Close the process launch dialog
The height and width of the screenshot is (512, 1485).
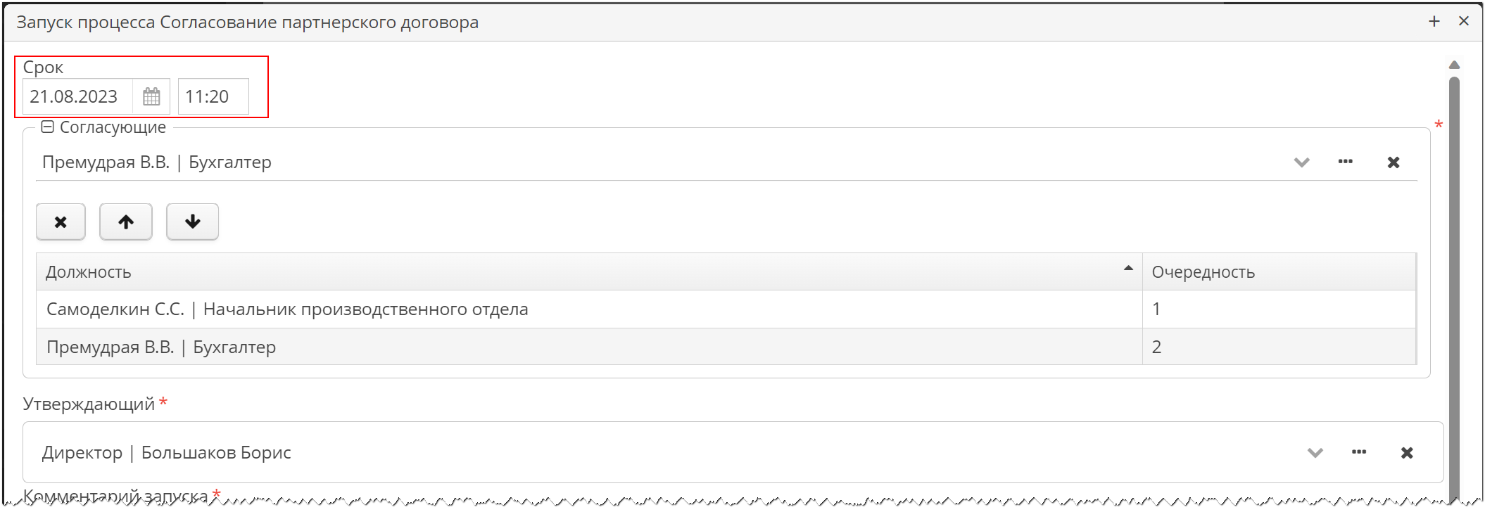pyautogui.click(x=1464, y=22)
